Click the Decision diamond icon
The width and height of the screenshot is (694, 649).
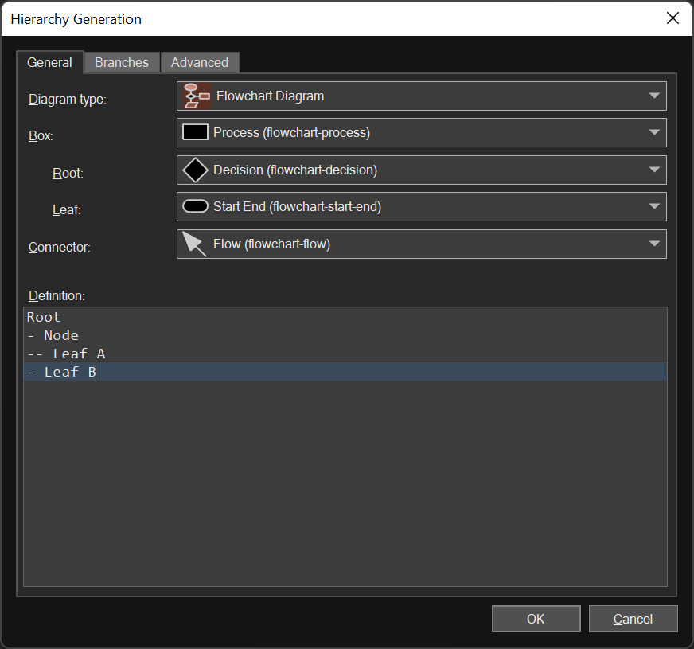[x=195, y=170]
